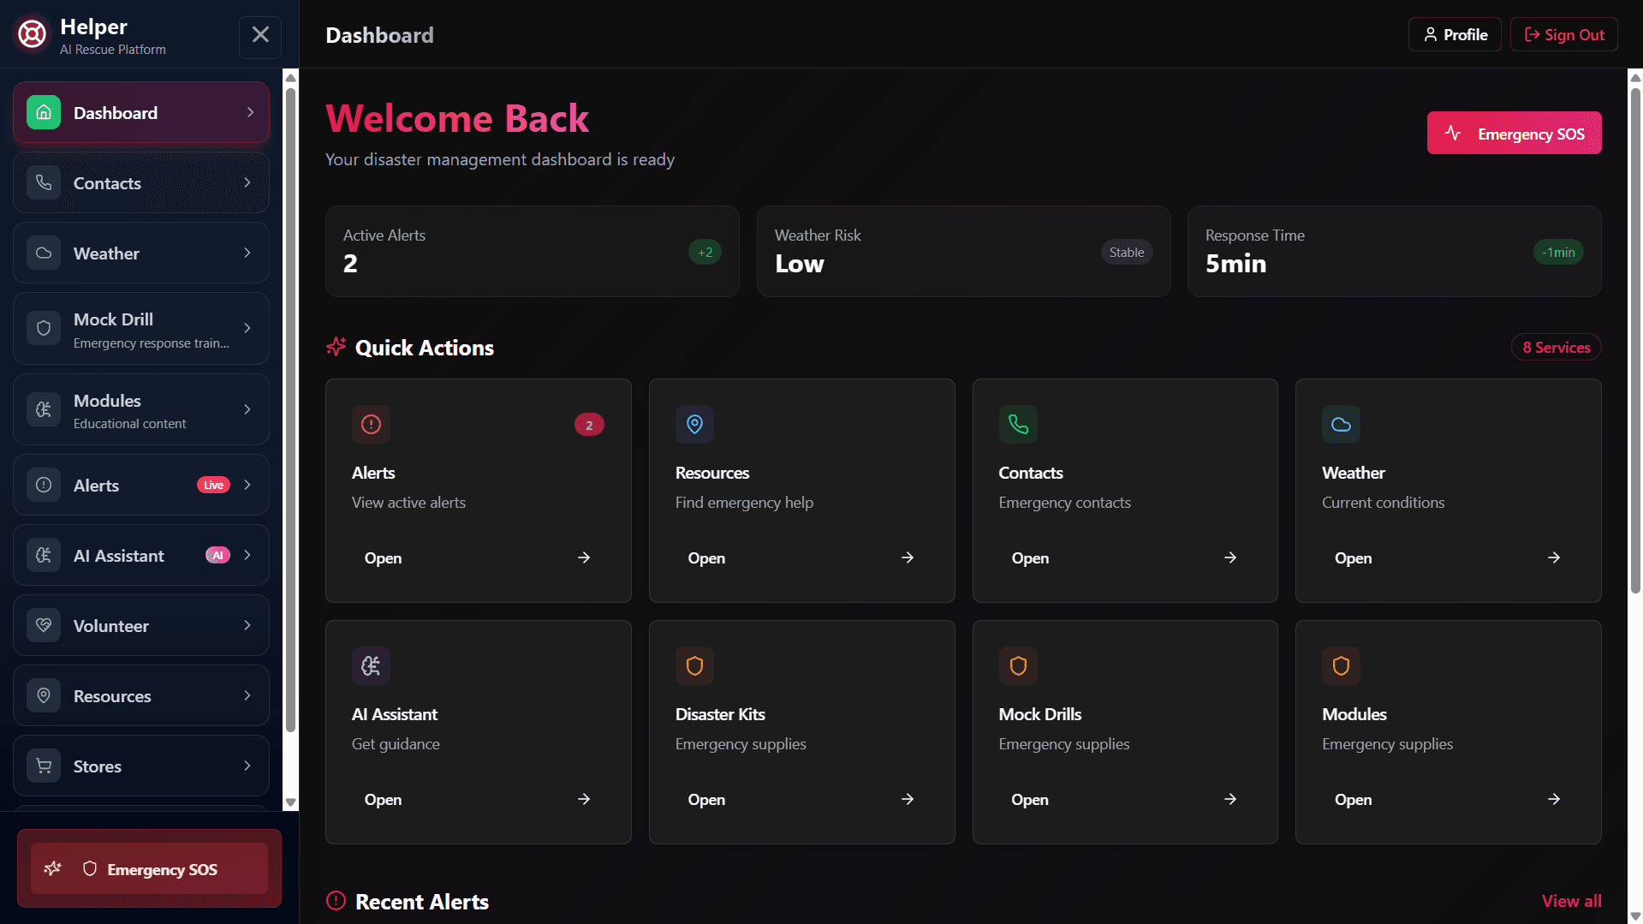The image size is (1643, 924).
Task: Trigger the top Emergency SOS button
Action: [1514, 133]
